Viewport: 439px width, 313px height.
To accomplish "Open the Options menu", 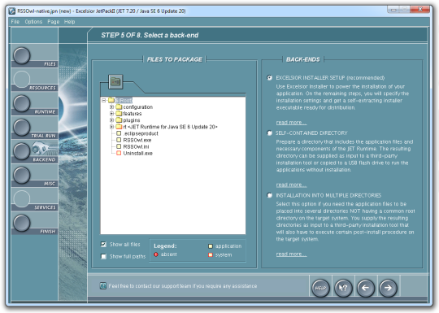I will [33, 22].
